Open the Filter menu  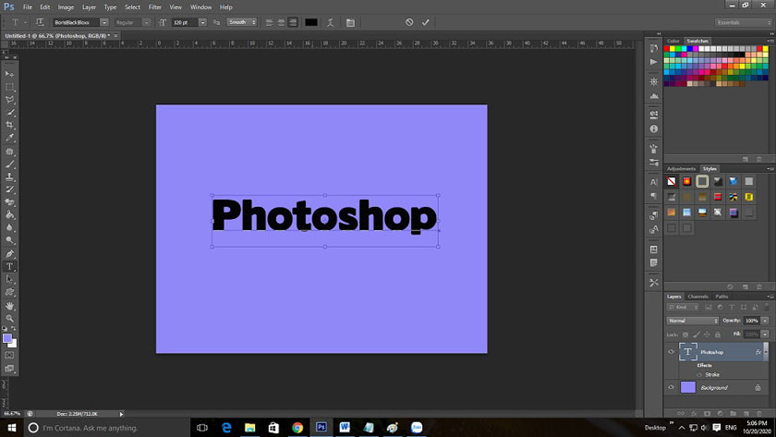coord(155,6)
